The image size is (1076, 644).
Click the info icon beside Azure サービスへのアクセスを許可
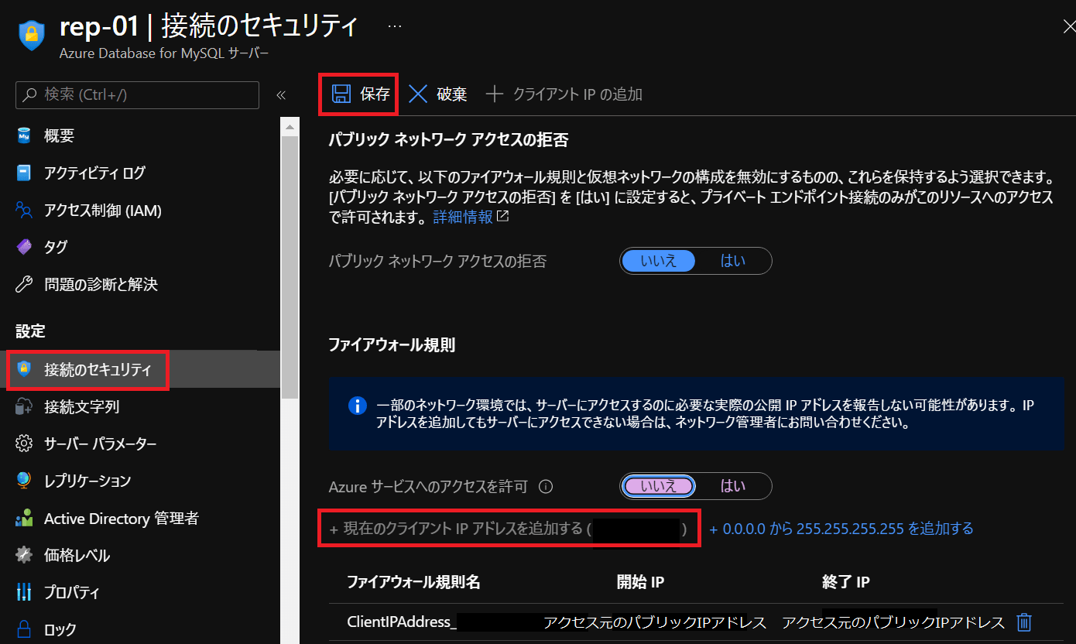point(545,487)
